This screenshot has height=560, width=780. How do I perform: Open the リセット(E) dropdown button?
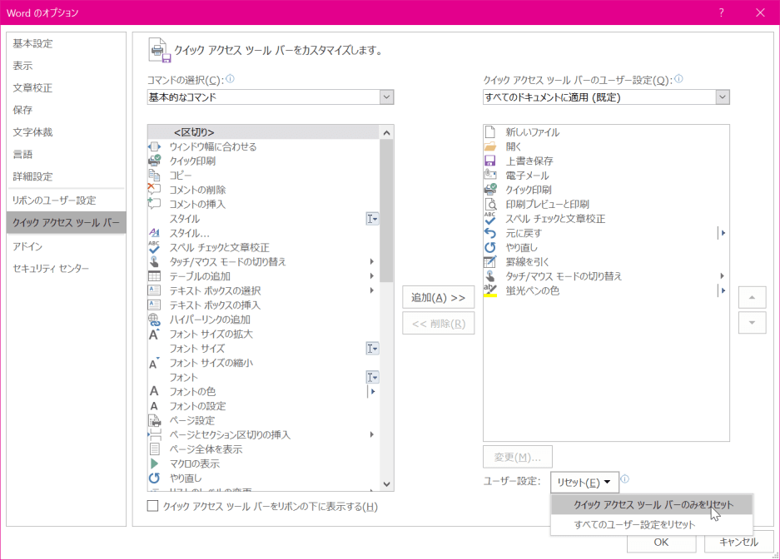click(584, 482)
